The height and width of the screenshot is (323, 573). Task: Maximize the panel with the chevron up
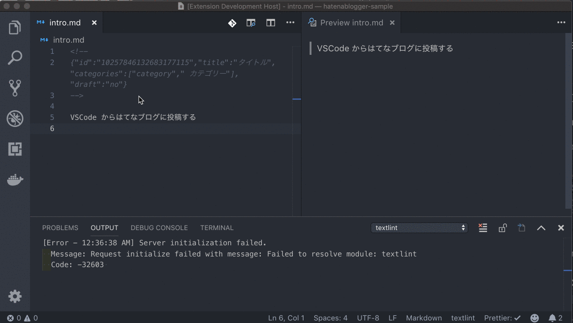point(541,228)
